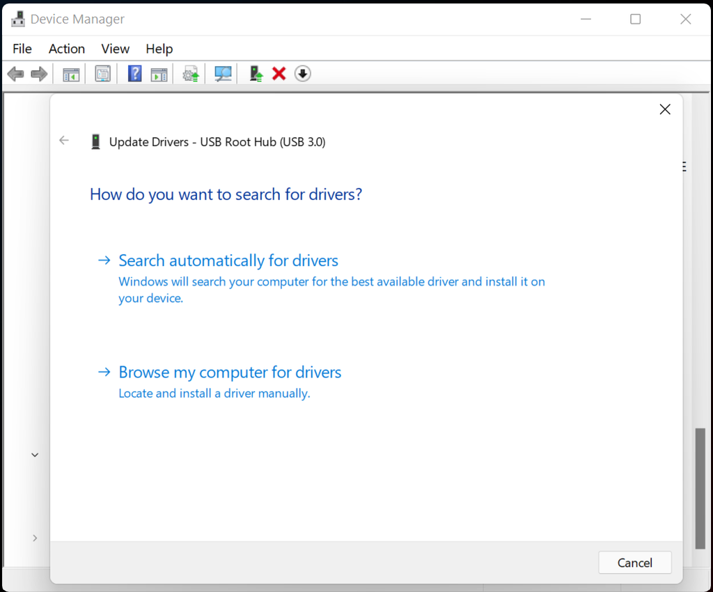Screen dimensions: 713x592
Task: Click the Update device driver toolbar icon
Action: [191, 74]
